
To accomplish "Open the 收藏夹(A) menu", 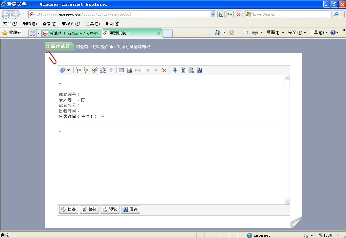I will [x=71, y=24].
